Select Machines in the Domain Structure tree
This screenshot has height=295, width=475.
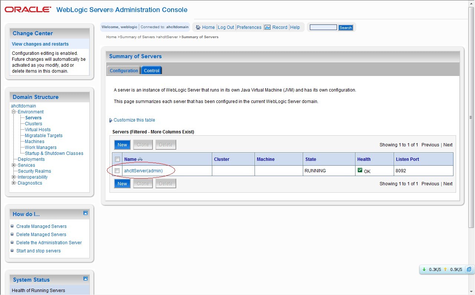pyautogui.click(x=35, y=142)
